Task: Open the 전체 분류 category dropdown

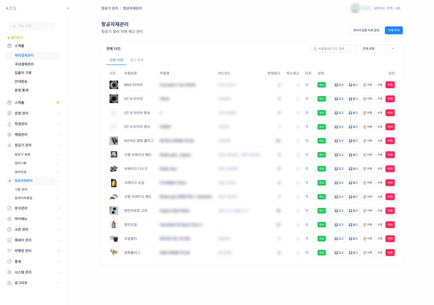Action: point(379,49)
